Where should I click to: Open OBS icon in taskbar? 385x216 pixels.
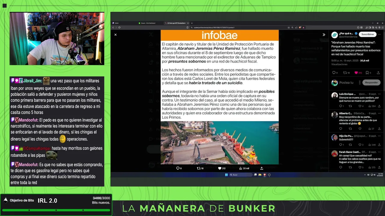(269, 175)
